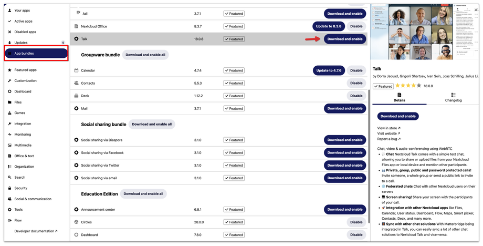483x246 pixels.
Task: Click the Social sharing via Diaspora gear icon
Action: (x=77, y=140)
